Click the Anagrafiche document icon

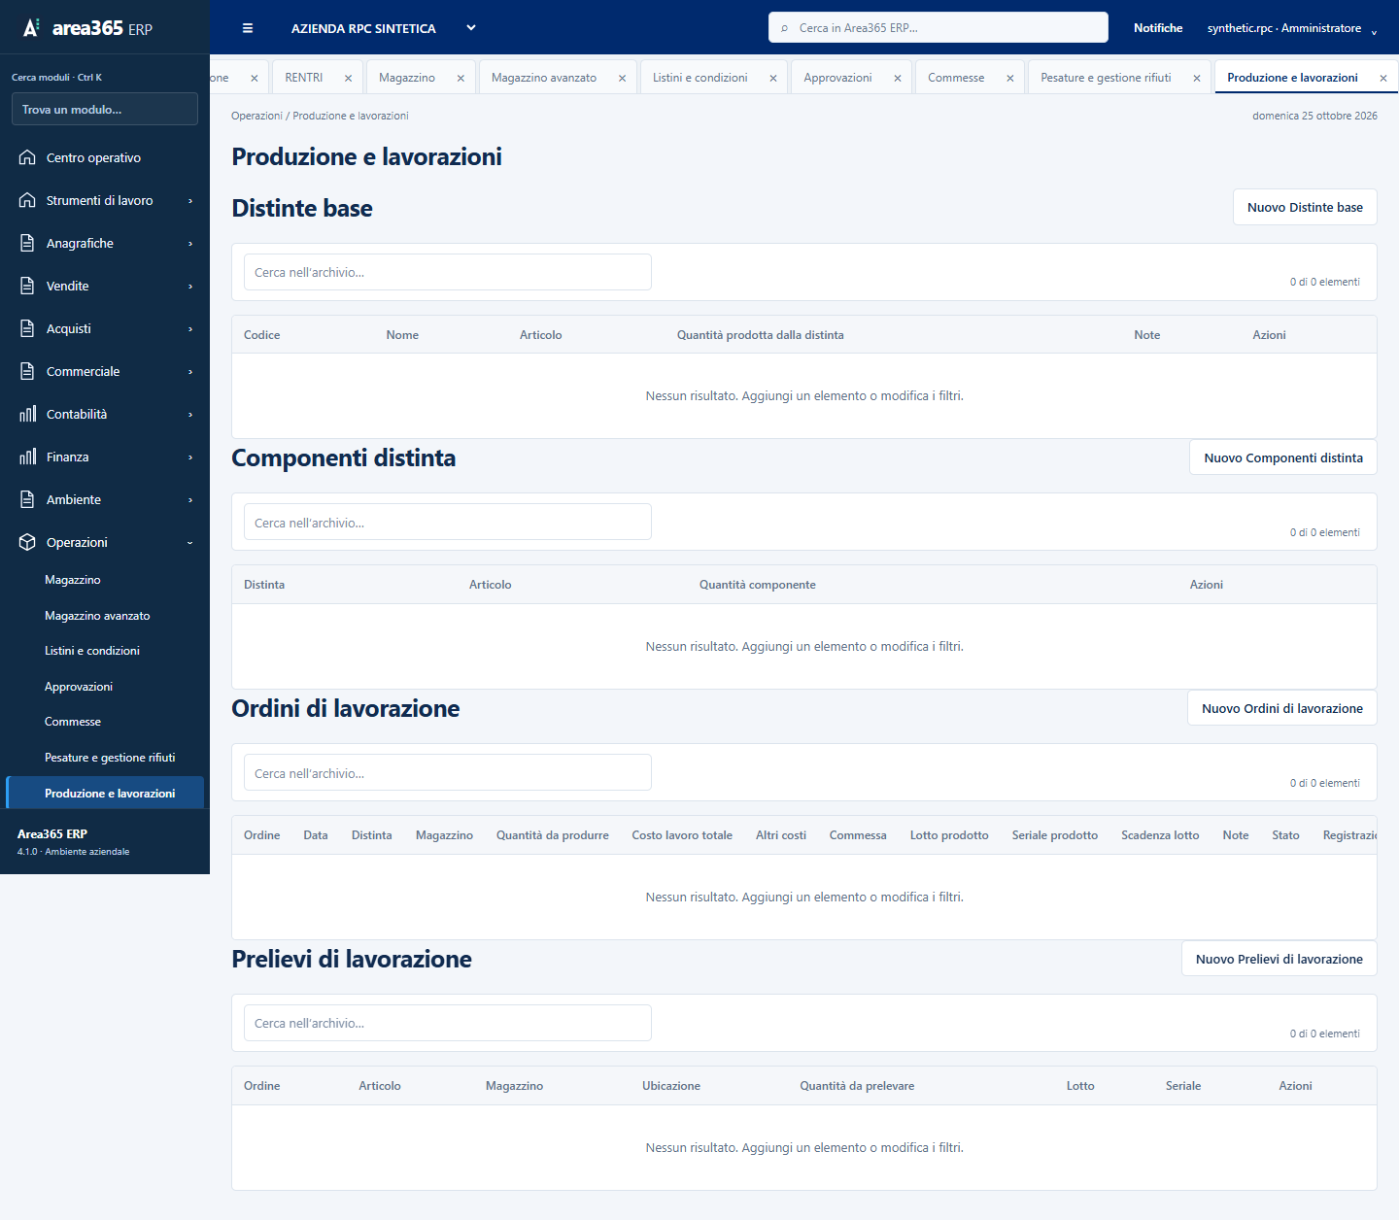27,243
